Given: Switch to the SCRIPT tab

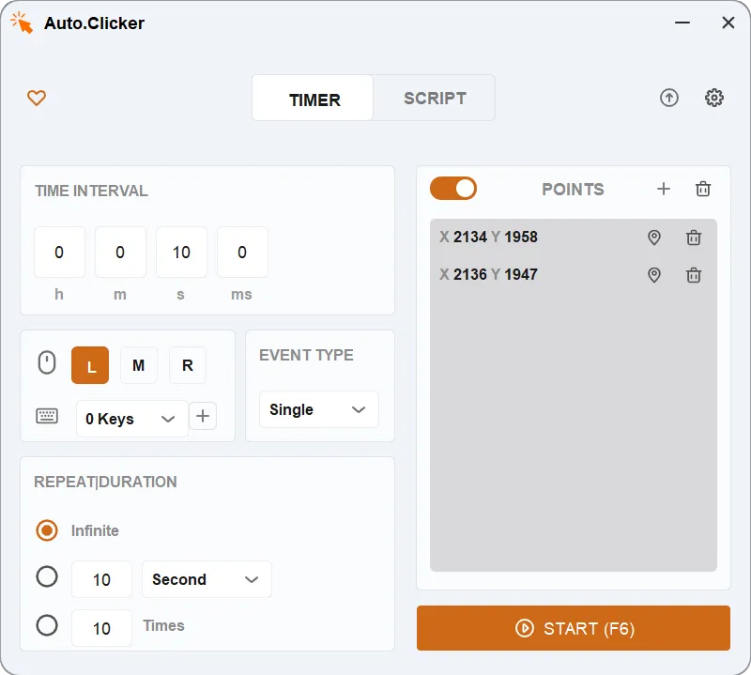Looking at the screenshot, I should [x=433, y=98].
